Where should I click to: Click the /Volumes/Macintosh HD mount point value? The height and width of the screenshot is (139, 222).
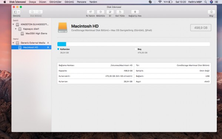121,65
